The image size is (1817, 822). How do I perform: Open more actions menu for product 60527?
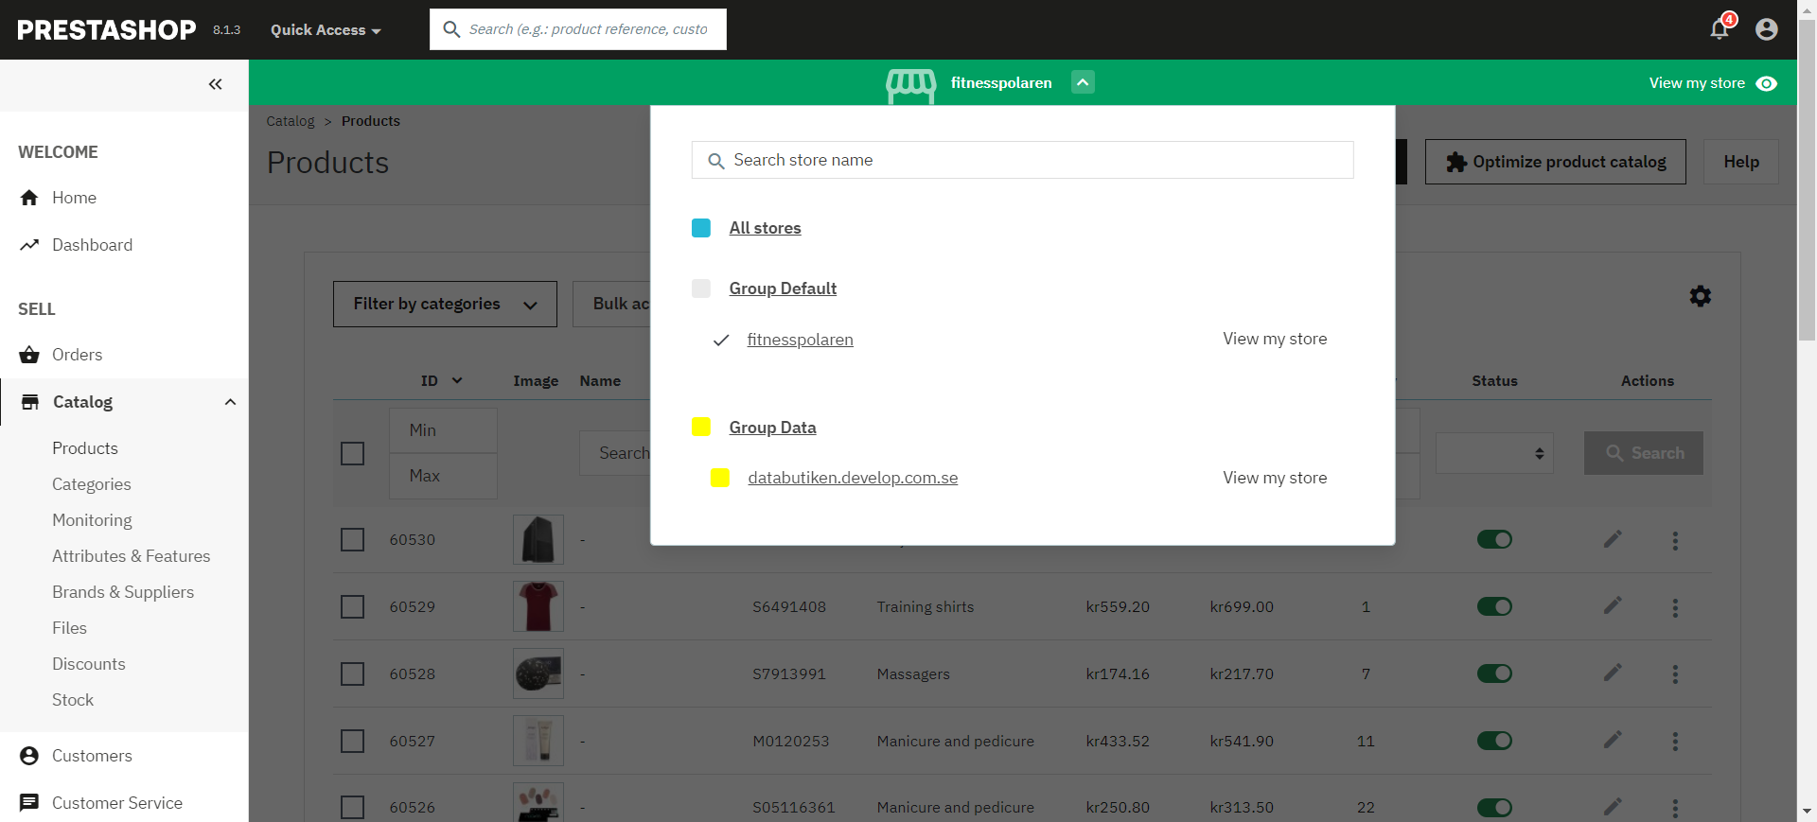click(x=1675, y=742)
